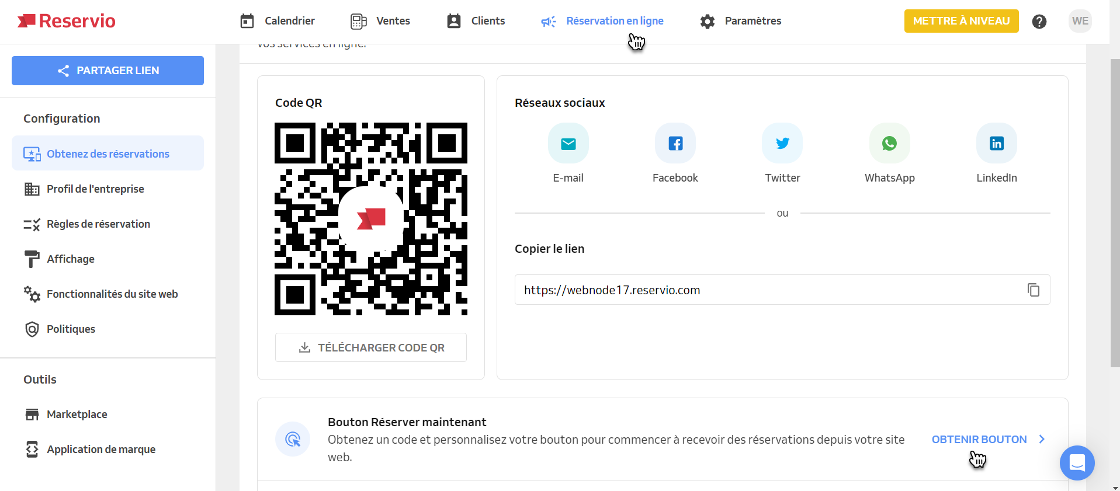Screen dimensions: 1120x491
Task: Click the Ventes calculator icon
Action: [x=358, y=22]
